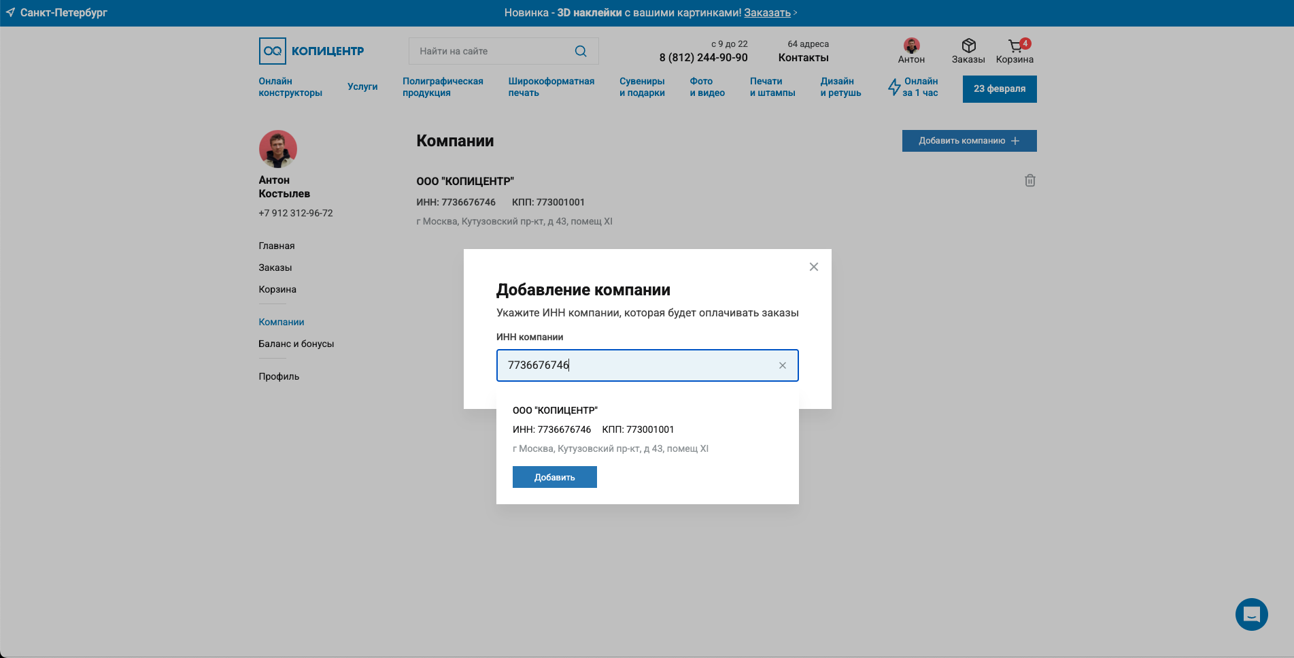This screenshot has width=1294, height=658.
Task: Click the Добавить компанию button
Action: point(968,141)
